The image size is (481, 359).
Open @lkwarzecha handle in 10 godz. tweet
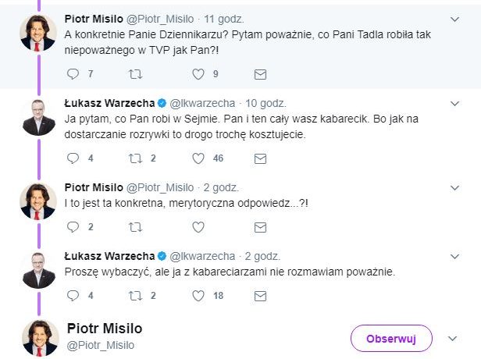pos(202,103)
